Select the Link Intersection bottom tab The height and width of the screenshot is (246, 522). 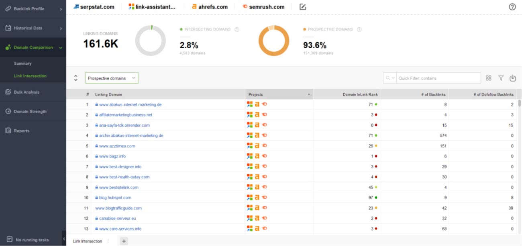[88, 241]
